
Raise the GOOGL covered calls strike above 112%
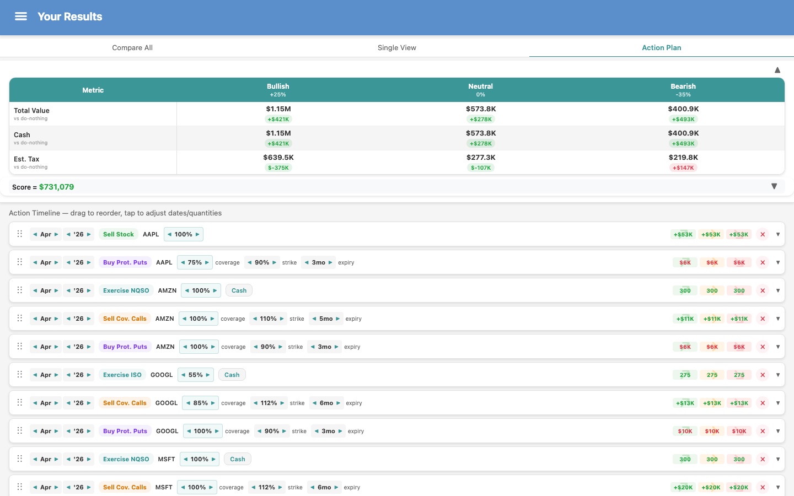(283, 403)
